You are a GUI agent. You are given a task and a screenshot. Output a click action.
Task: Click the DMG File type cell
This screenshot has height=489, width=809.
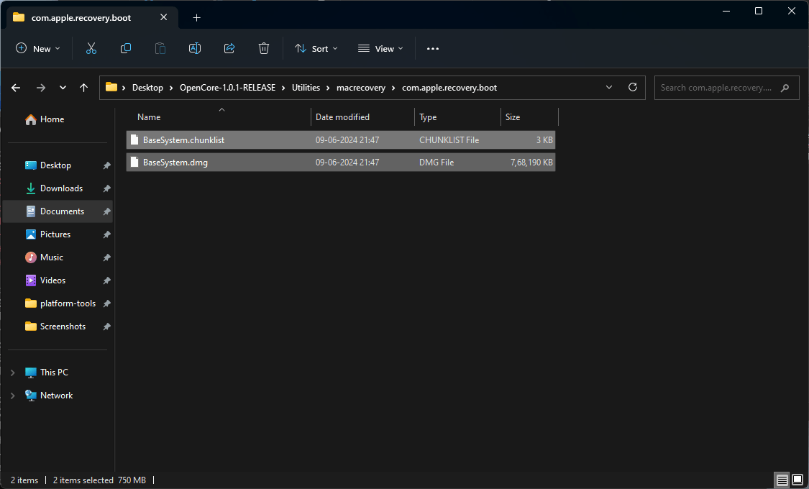437,162
